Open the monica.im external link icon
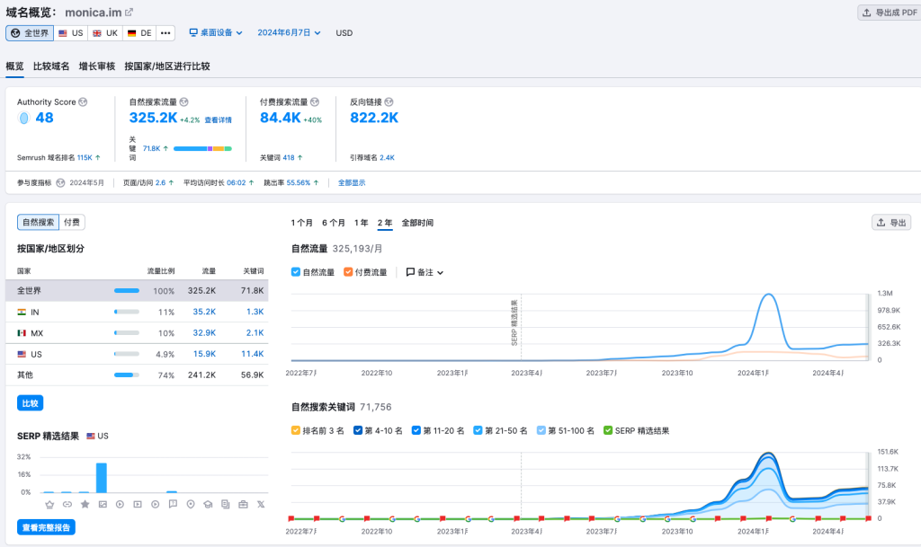The width and height of the screenshot is (921, 547). [130, 12]
